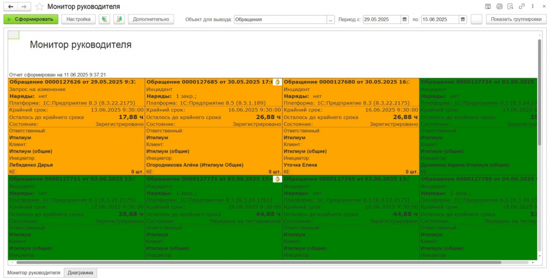The width and height of the screenshot is (550, 280).
Task: Click initiator Лебеденко Дарья
Action: 31,165
